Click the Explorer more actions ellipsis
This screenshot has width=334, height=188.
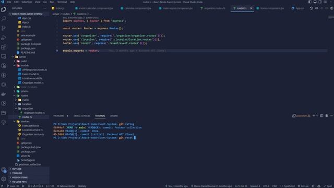pos(45,8)
